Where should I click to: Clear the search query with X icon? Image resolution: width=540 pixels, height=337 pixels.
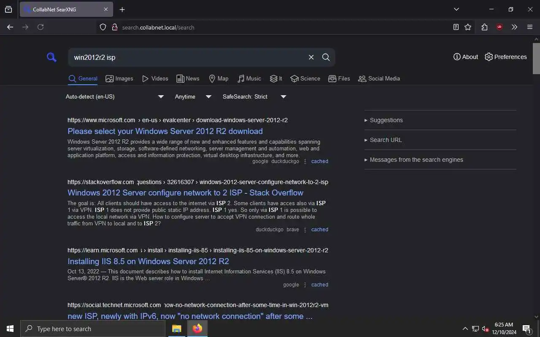pos(311,57)
